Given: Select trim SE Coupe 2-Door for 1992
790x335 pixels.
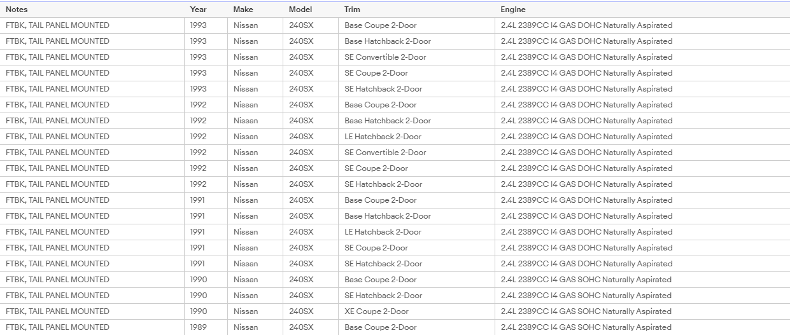Looking at the screenshot, I should click(376, 168).
